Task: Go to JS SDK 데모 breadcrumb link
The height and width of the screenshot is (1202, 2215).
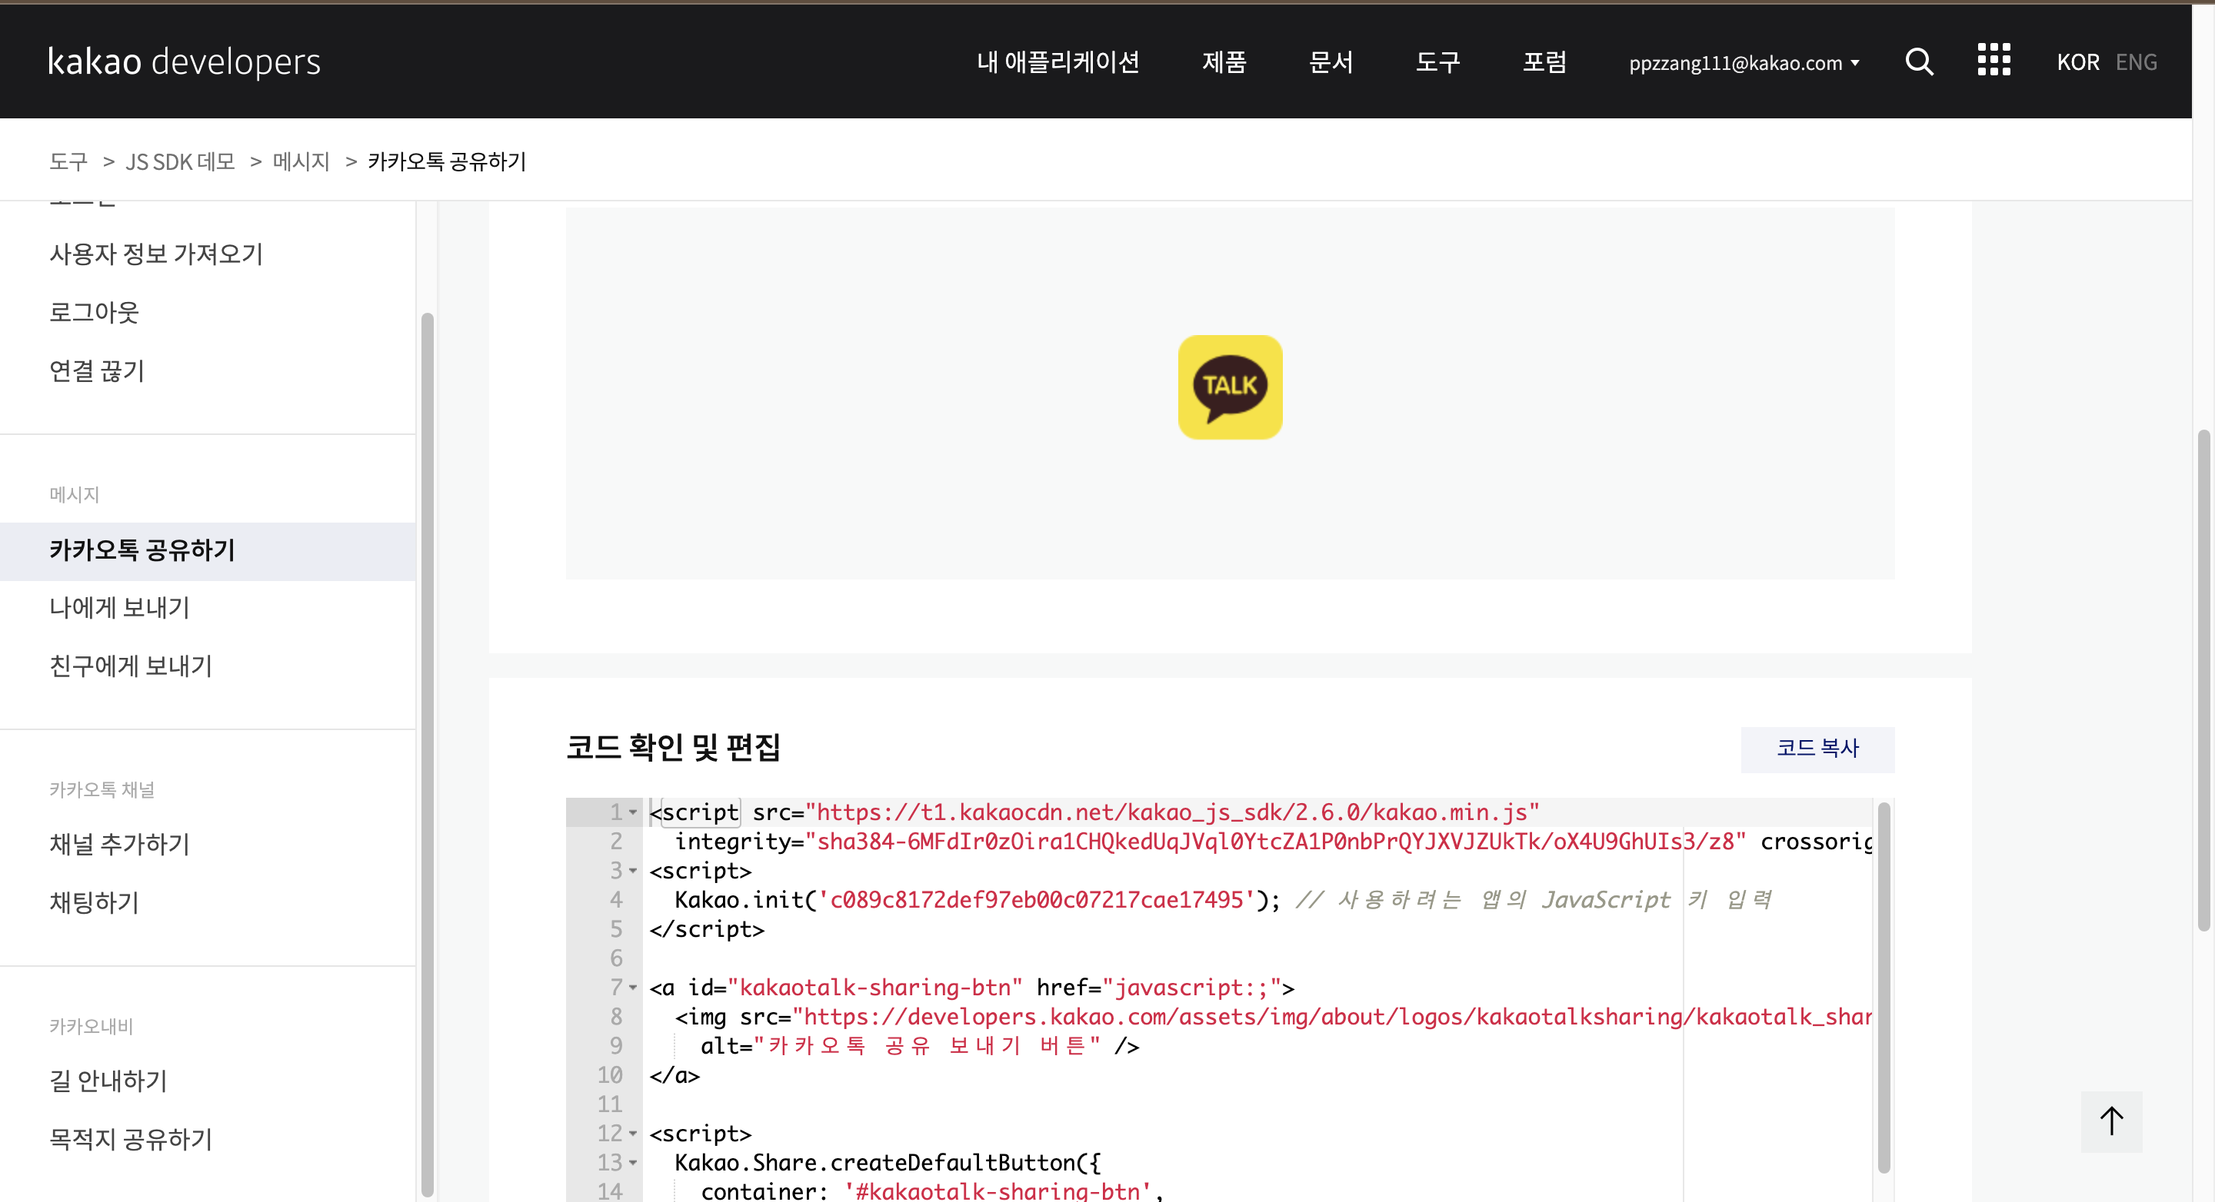Action: [180, 161]
